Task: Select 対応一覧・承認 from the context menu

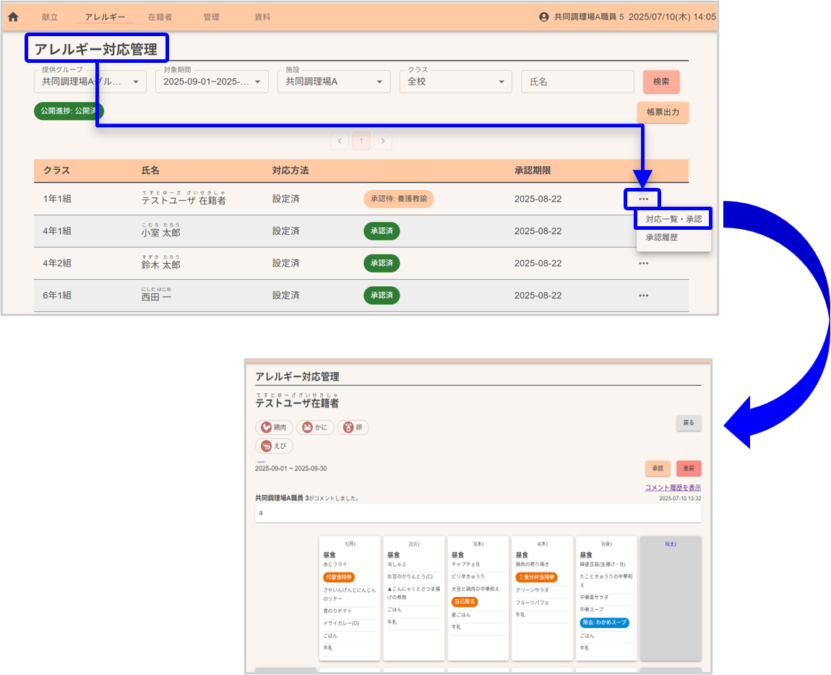Action: 673,218
